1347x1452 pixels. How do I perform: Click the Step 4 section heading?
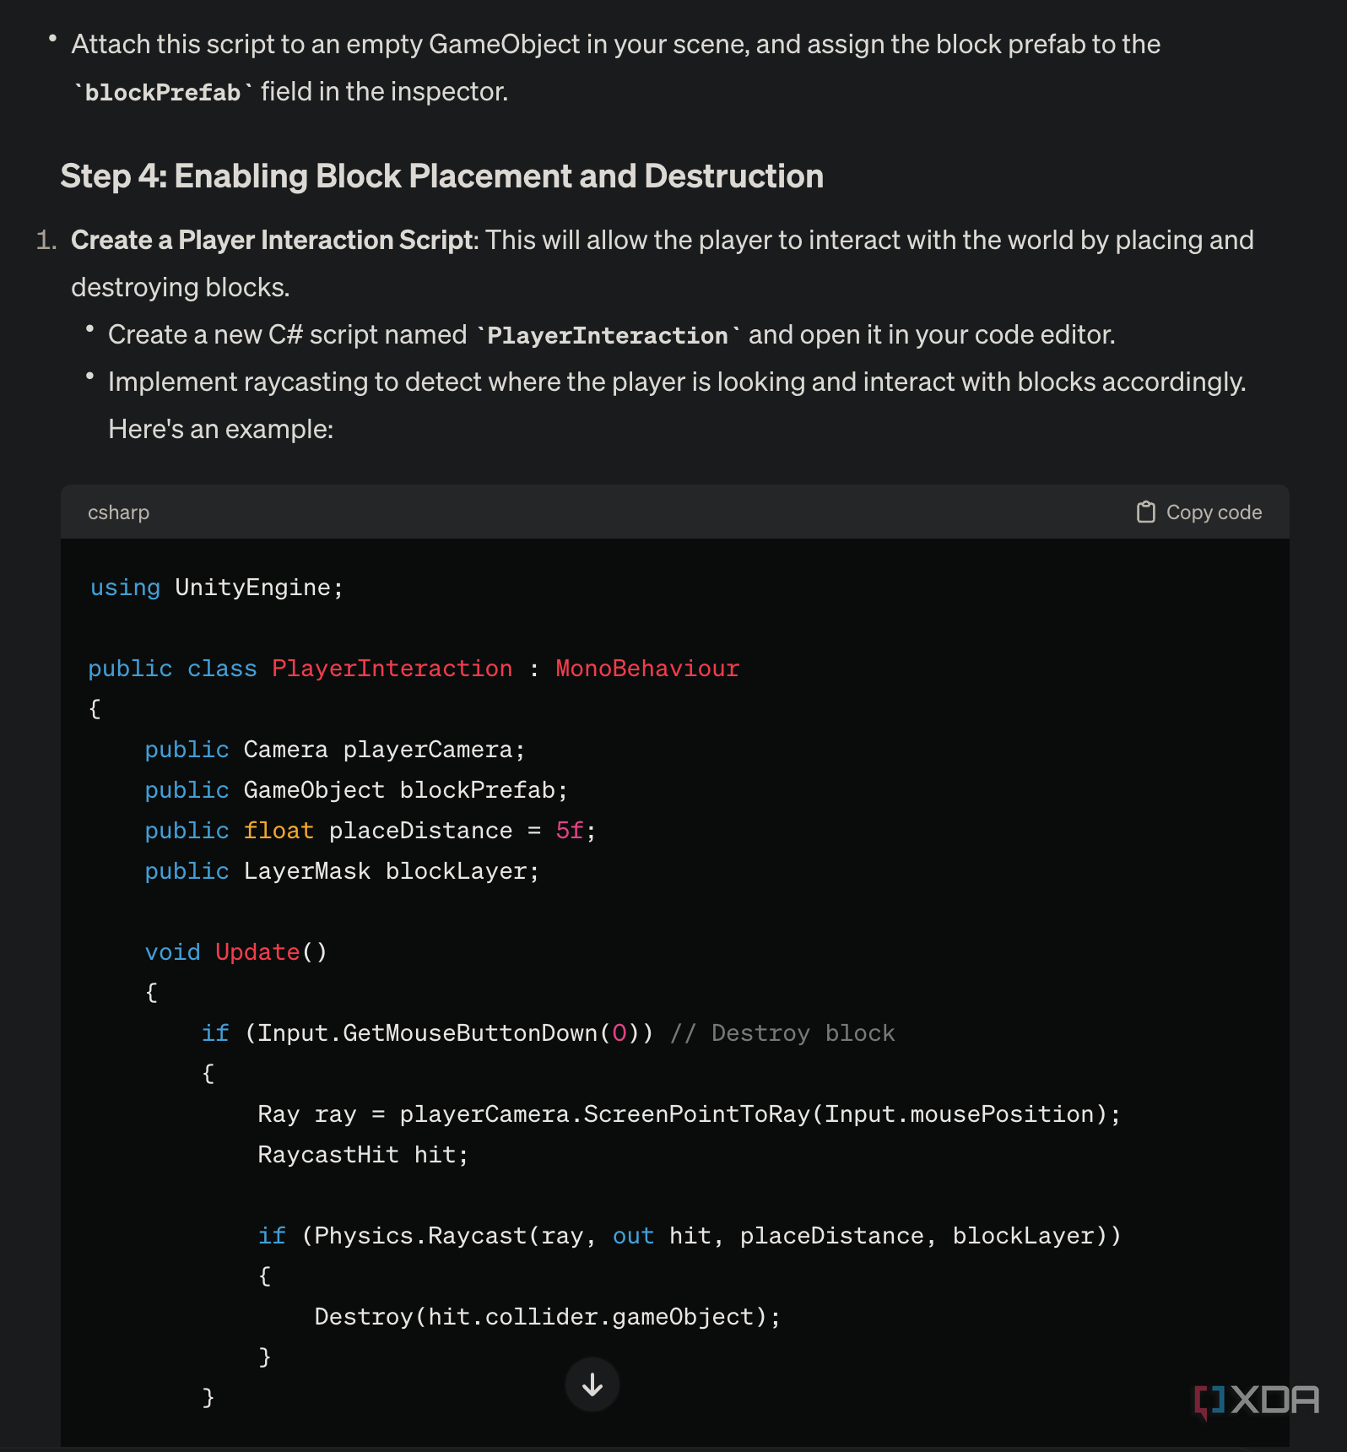click(441, 176)
